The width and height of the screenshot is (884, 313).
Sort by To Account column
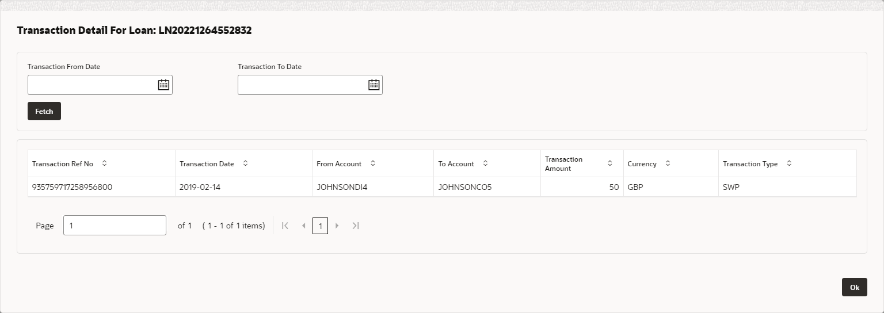tap(485, 163)
